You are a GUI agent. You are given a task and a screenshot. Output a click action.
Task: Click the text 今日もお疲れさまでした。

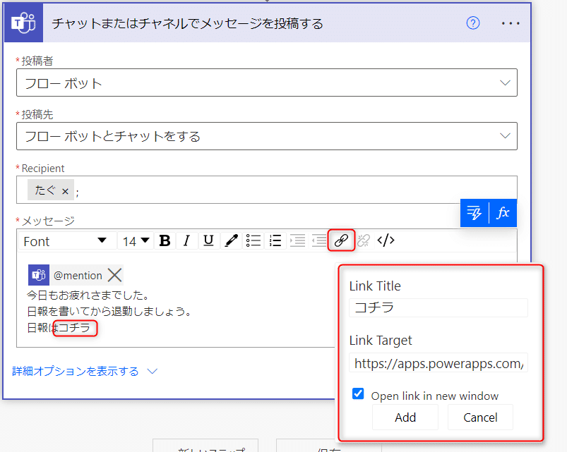click(88, 295)
